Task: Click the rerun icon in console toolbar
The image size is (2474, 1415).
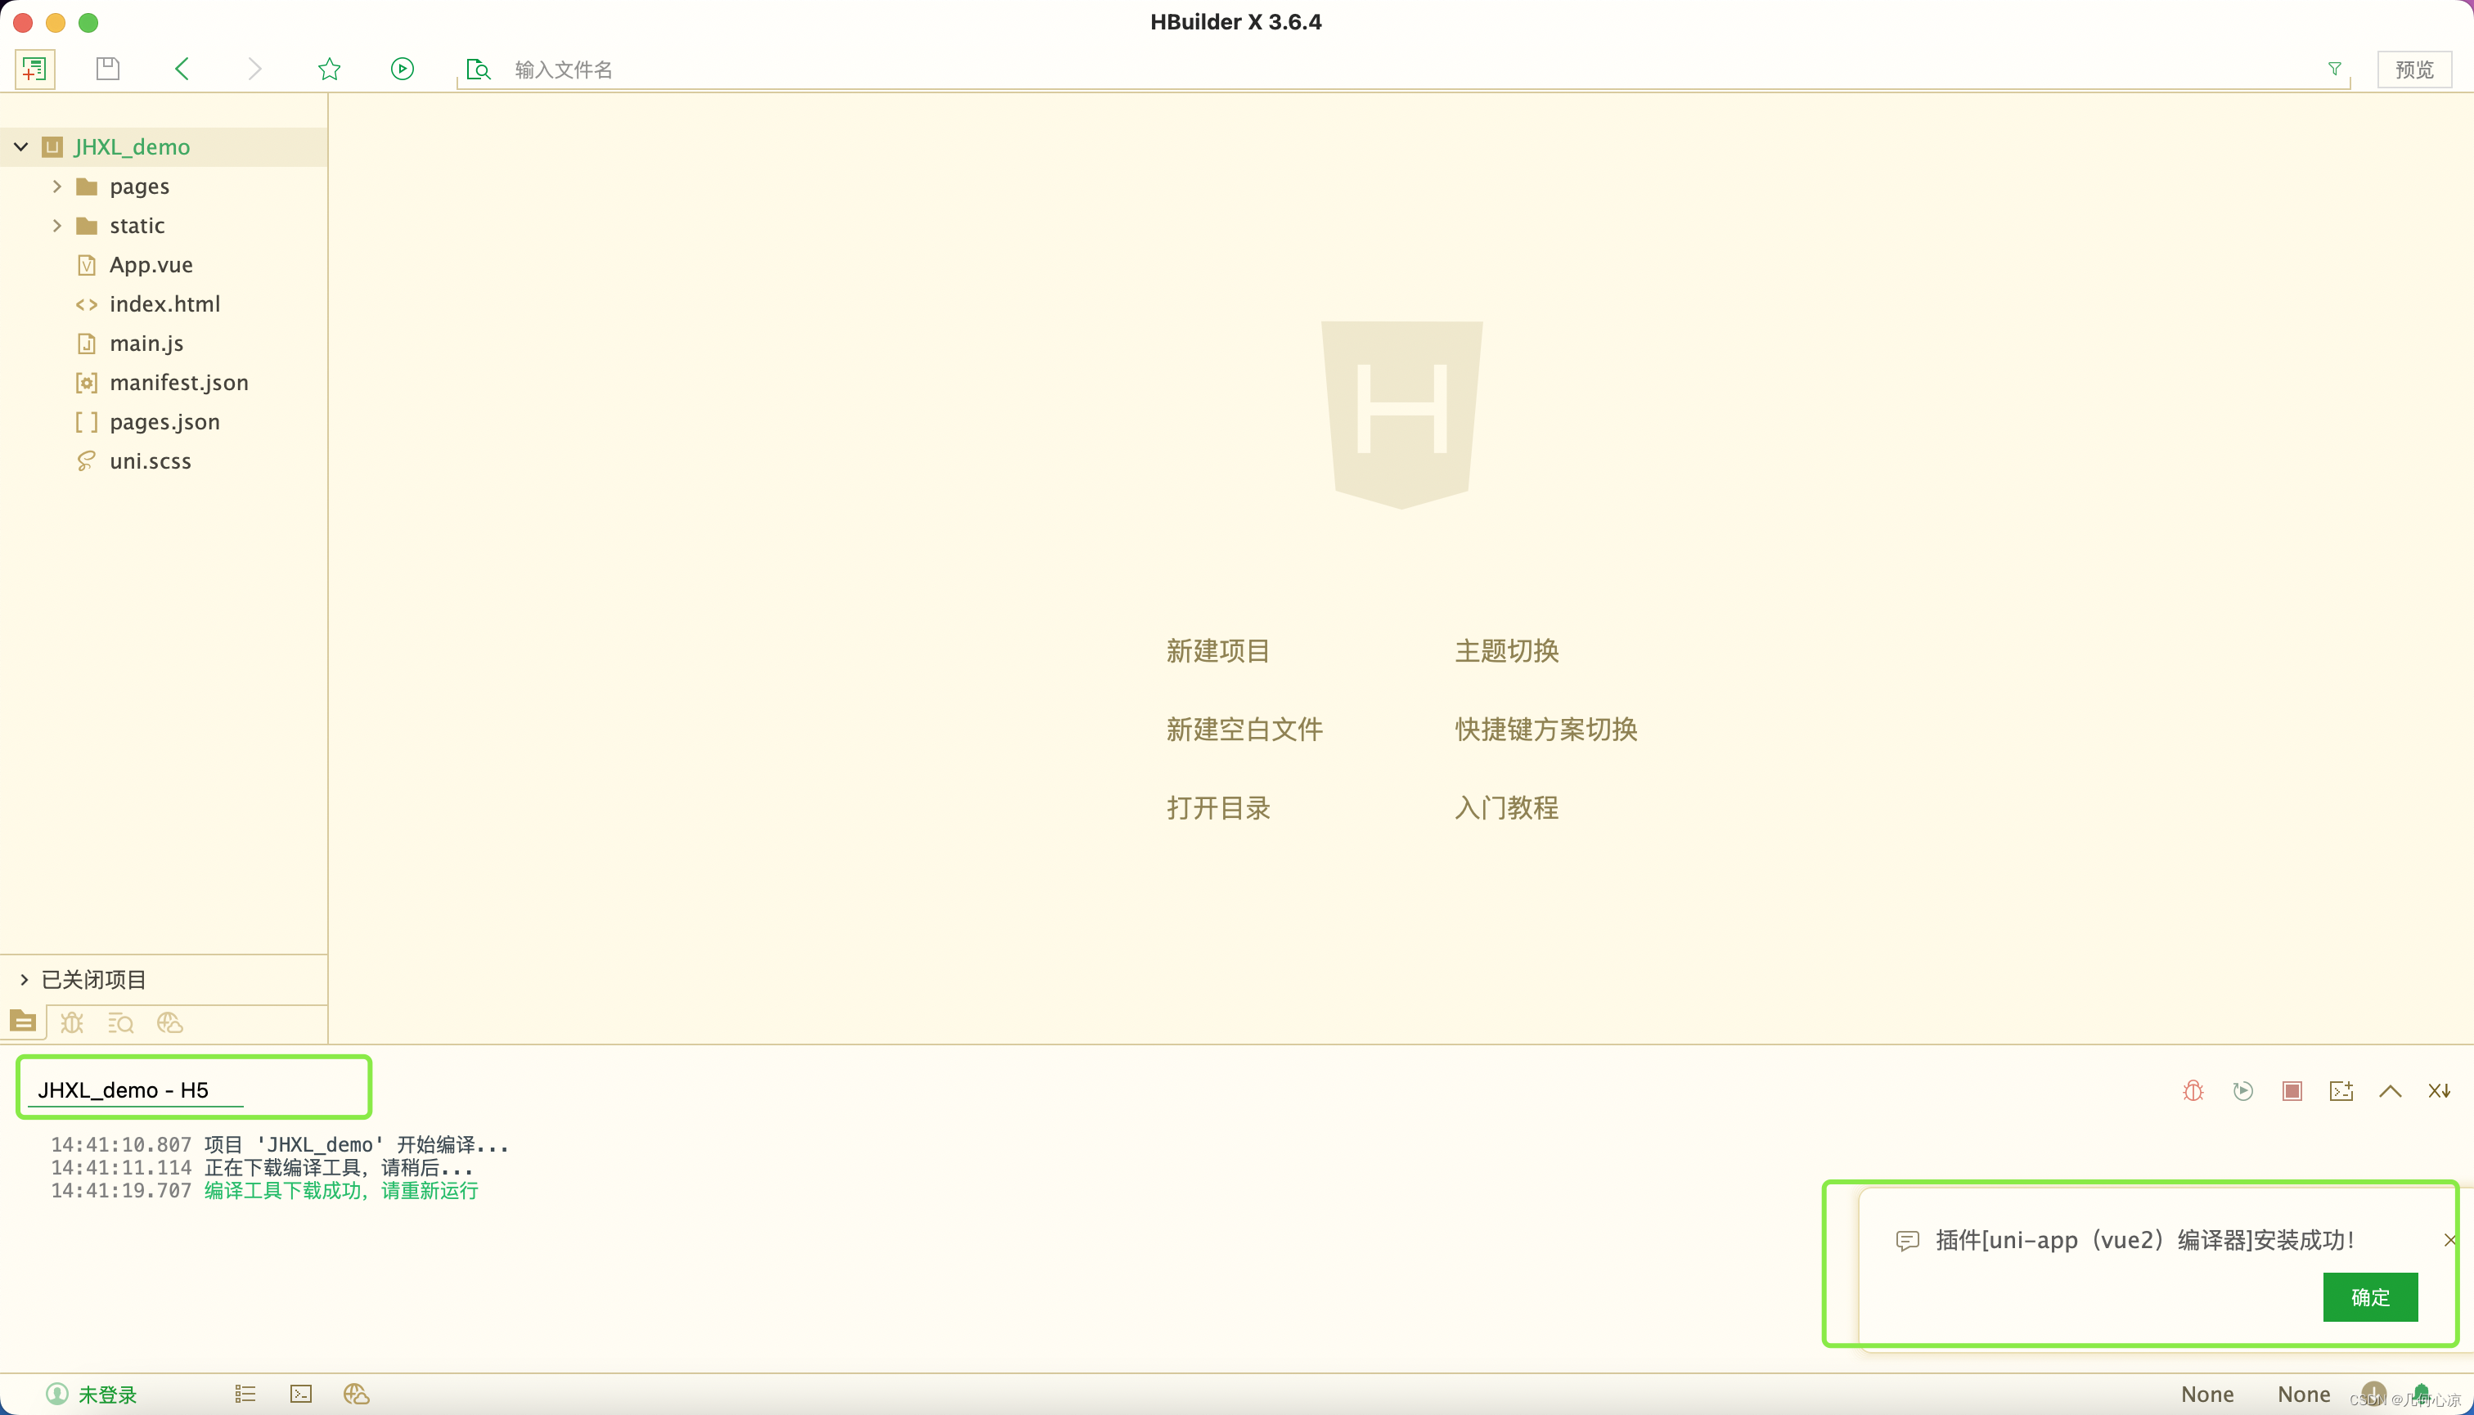Action: [2242, 1091]
